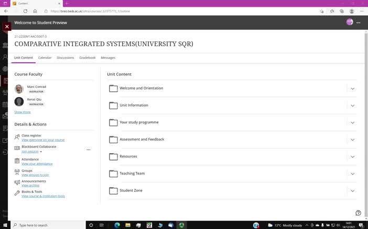Click the folder icon beside Resources
Image resolution: width=368 pixels, height=229 pixels.
coord(113,156)
